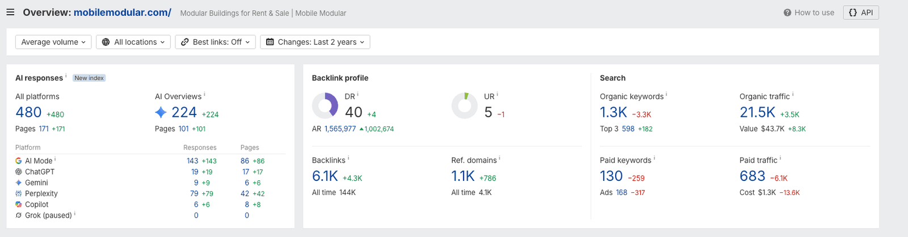Open AI Mode responses 143
Viewport: 908px width, 237px height.
(192, 161)
